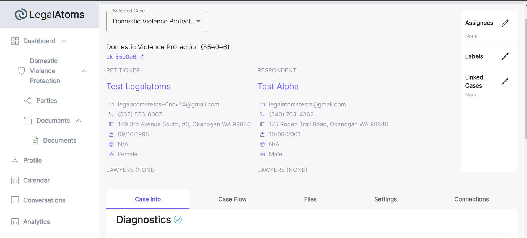Click the LegalAtoms logo
The height and width of the screenshot is (238, 527).
pos(50,14)
